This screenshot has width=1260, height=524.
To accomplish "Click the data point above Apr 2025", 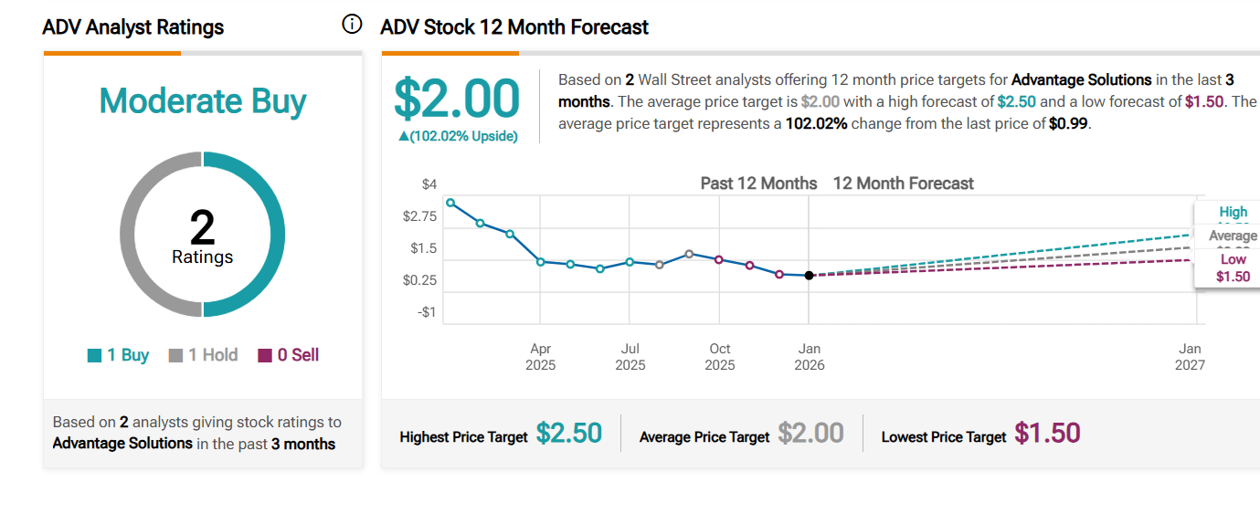I will [x=540, y=262].
